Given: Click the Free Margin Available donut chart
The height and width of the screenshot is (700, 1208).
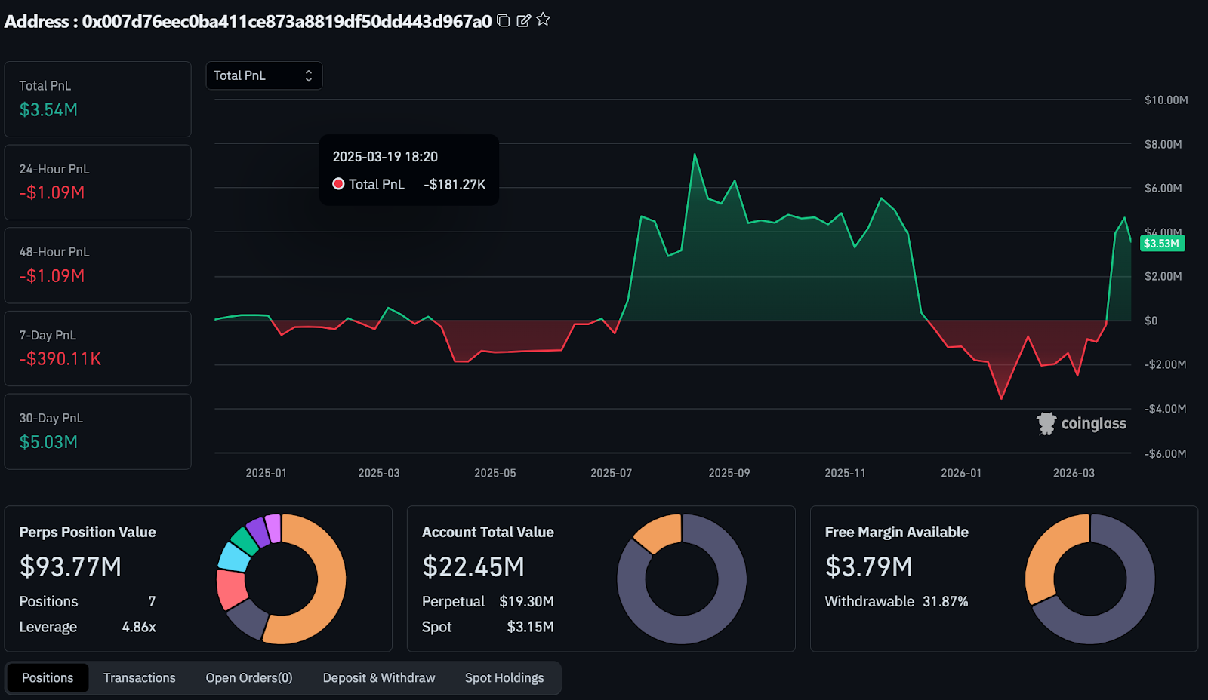Looking at the screenshot, I should [x=1089, y=579].
